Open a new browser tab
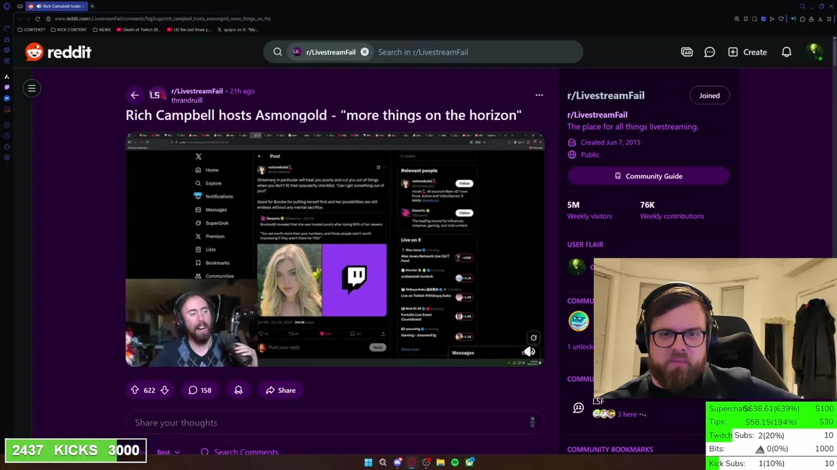This screenshot has width=837, height=470. [x=92, y=6]
